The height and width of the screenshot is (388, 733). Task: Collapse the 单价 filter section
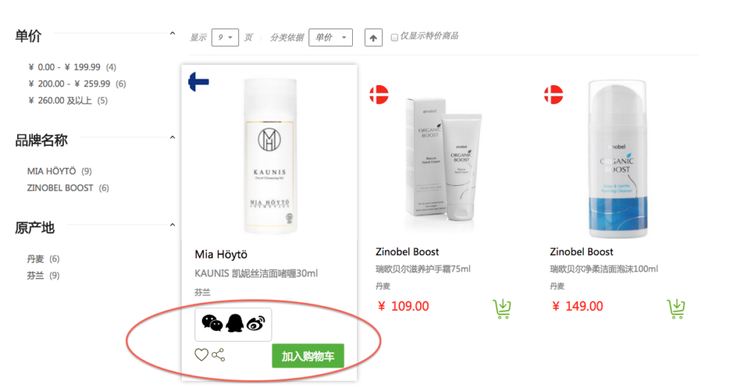coord(172,34)
